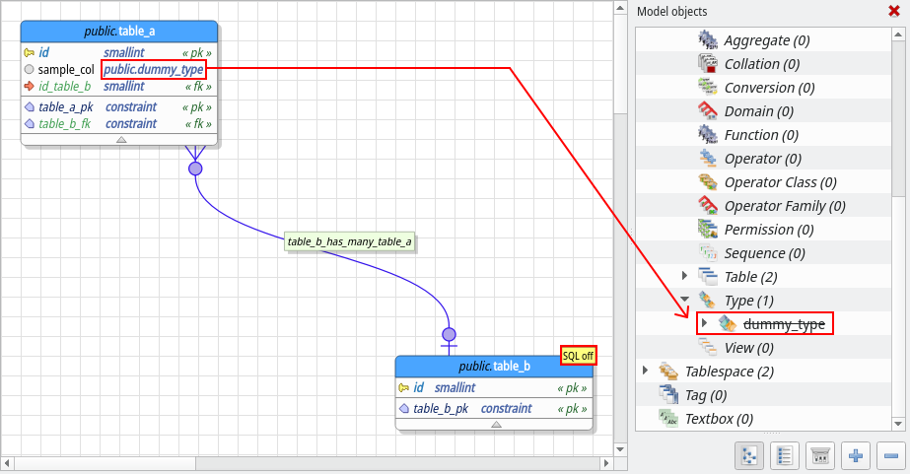Screen dimensions: 910x474
Task: Click the Operator Class icon
Action: tap(708, 182)
